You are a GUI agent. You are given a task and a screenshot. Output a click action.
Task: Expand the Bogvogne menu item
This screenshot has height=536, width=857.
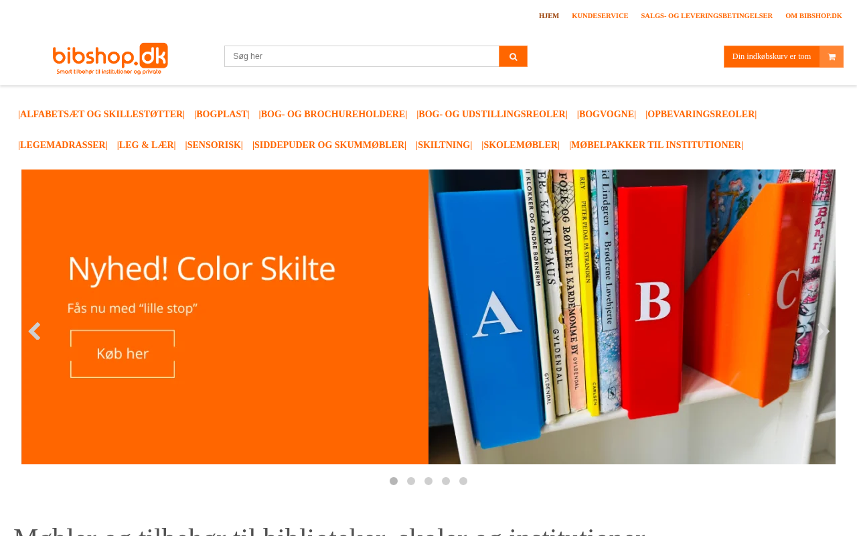(x=607, y=115)
